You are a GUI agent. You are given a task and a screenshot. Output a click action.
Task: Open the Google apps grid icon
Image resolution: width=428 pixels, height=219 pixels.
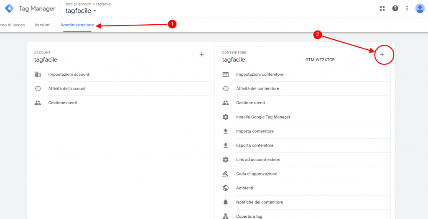click(382, 8)
